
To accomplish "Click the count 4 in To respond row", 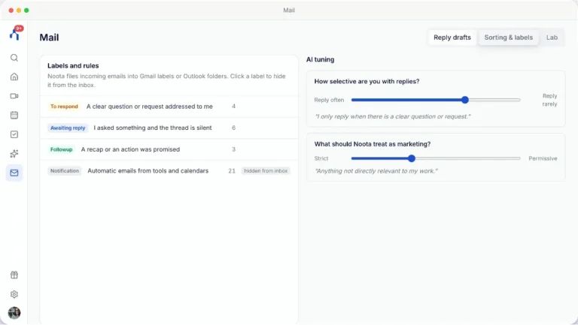I will pos(234,107).
